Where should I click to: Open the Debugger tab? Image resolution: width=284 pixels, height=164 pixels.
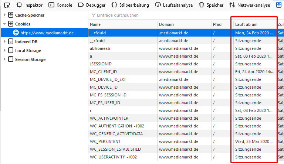[92, 5]
